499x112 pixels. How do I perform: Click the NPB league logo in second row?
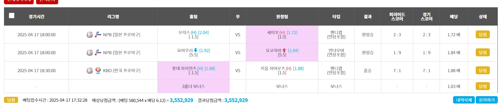[98, 53]
